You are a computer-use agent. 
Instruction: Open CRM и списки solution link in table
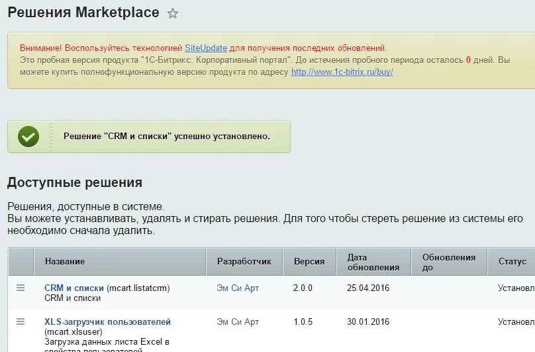pyautogui.click(x=74, y=288)
